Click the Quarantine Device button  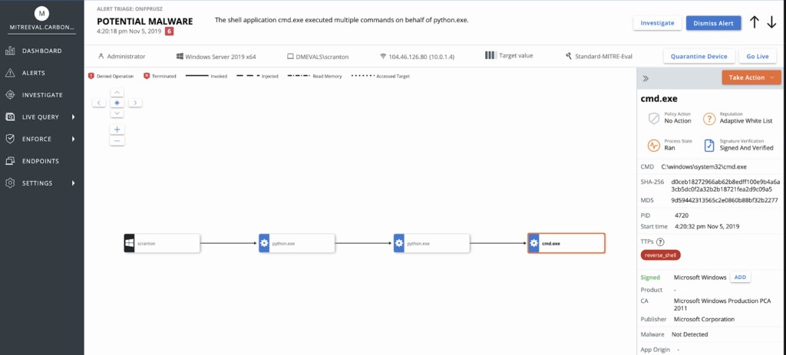click(x=698, y=57)
